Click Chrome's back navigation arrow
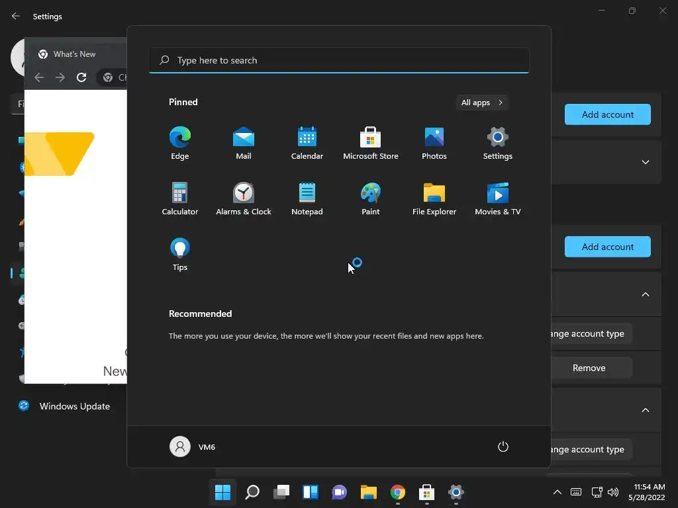The height and width of the screenshot is (508, 678). [x=39, y=77]
